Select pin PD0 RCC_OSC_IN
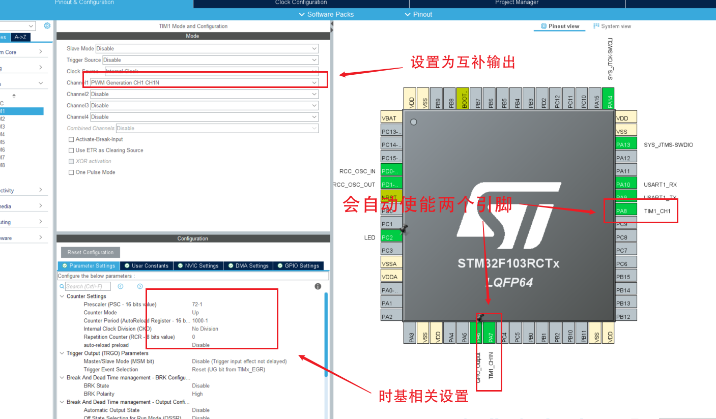Viewport: 716px width, 419px height. [x=391, y=171]
